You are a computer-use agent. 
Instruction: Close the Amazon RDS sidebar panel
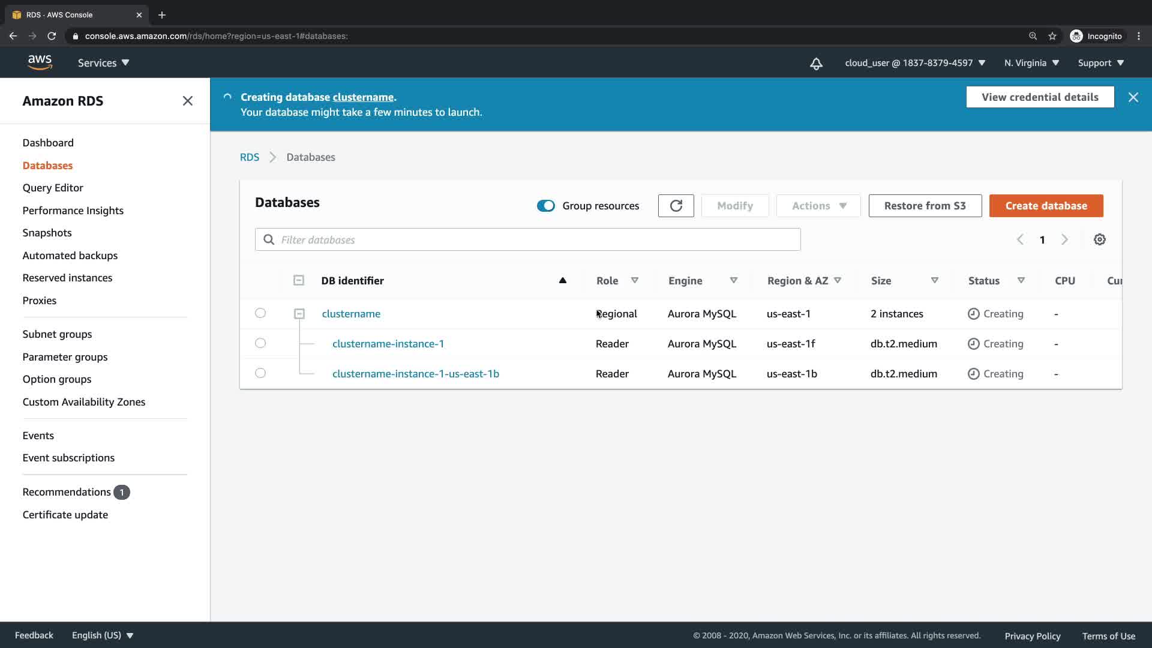[x=187, y=101]
